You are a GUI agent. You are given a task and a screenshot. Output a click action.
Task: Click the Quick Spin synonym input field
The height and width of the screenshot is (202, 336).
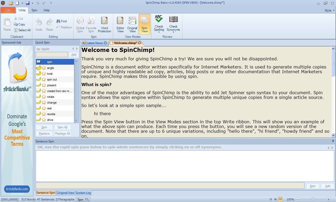52,55
